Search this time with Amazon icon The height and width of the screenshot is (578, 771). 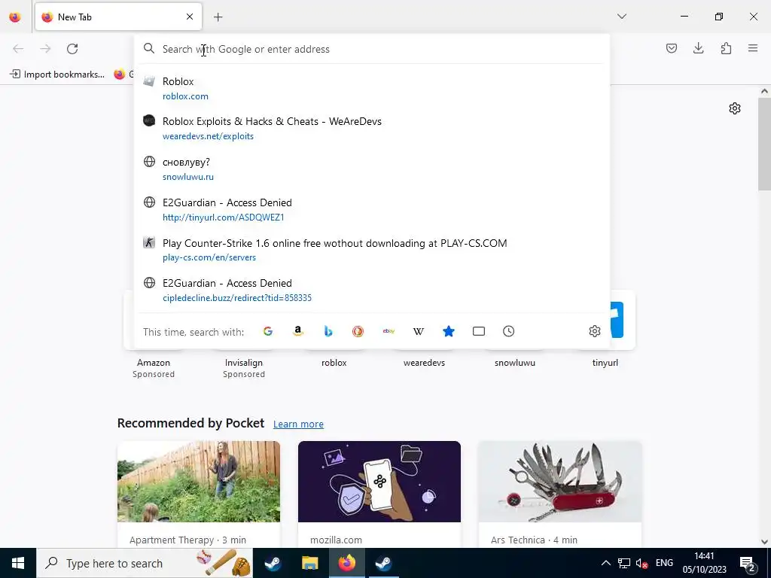pos(298,331)
